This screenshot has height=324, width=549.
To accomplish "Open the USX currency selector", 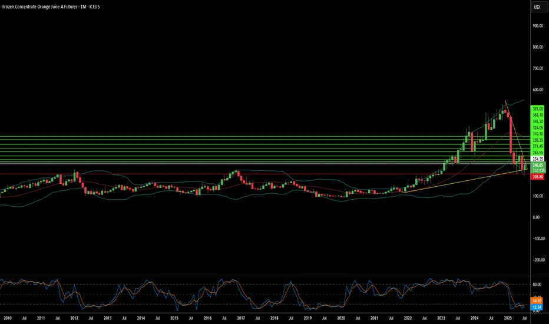I will [x=537, y=7].
